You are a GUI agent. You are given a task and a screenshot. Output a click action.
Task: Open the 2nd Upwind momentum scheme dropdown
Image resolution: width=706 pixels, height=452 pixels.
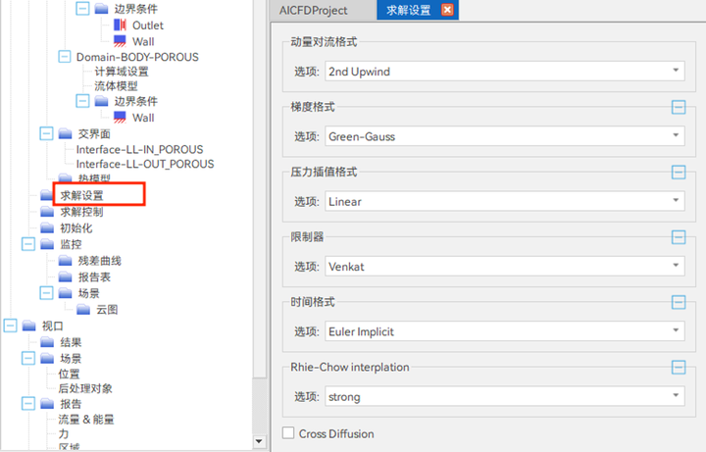tap(505, 72)
